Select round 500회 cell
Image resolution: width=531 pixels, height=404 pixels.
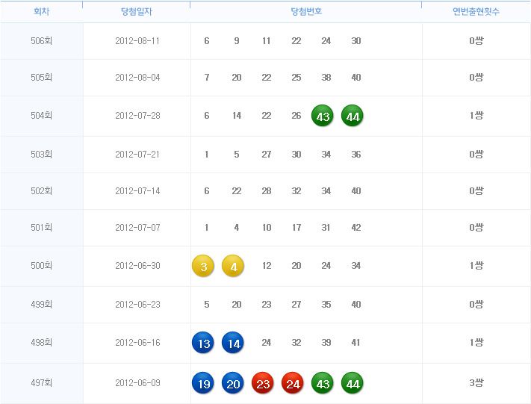(x=41, y=266)
